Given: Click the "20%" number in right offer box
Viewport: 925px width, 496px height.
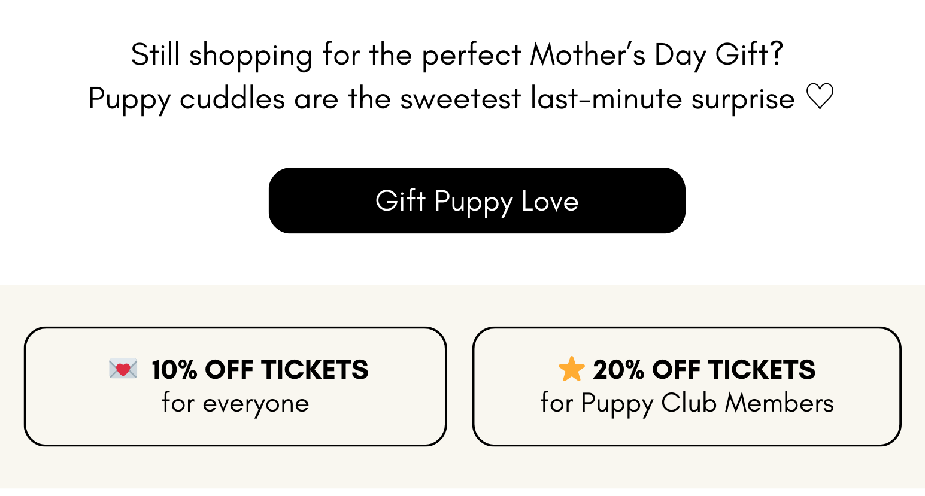Looking at the screenshot, I should 618,370.
